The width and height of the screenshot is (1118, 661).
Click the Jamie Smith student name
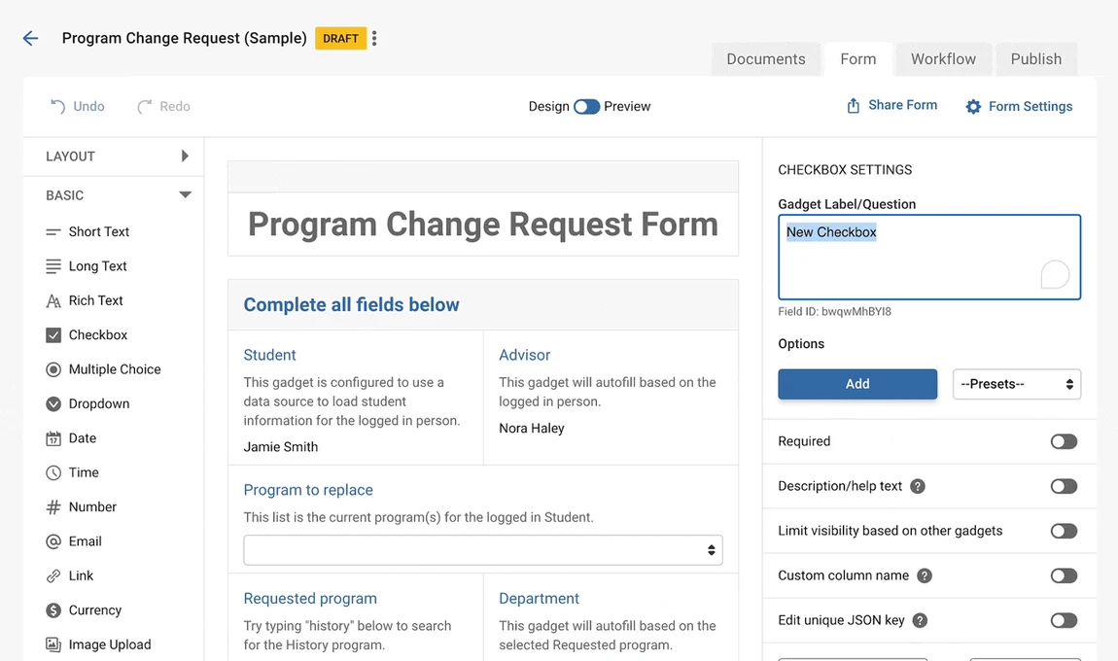click(x=281, y=447)
